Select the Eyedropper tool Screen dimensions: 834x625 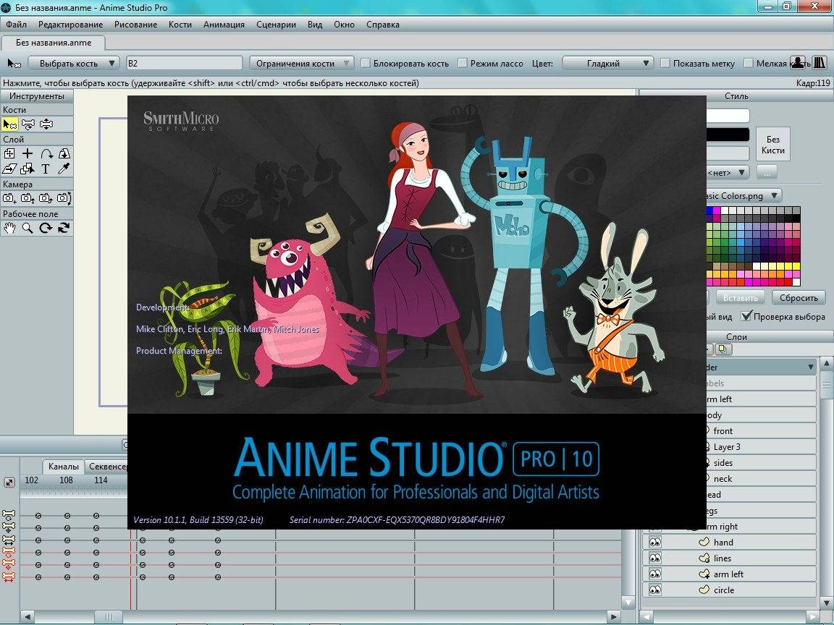[x=64, y=169]
